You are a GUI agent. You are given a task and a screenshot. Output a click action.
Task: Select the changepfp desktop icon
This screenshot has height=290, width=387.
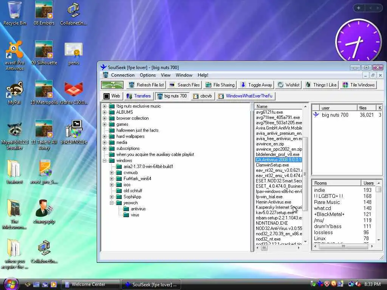click(x=44, y=211)
